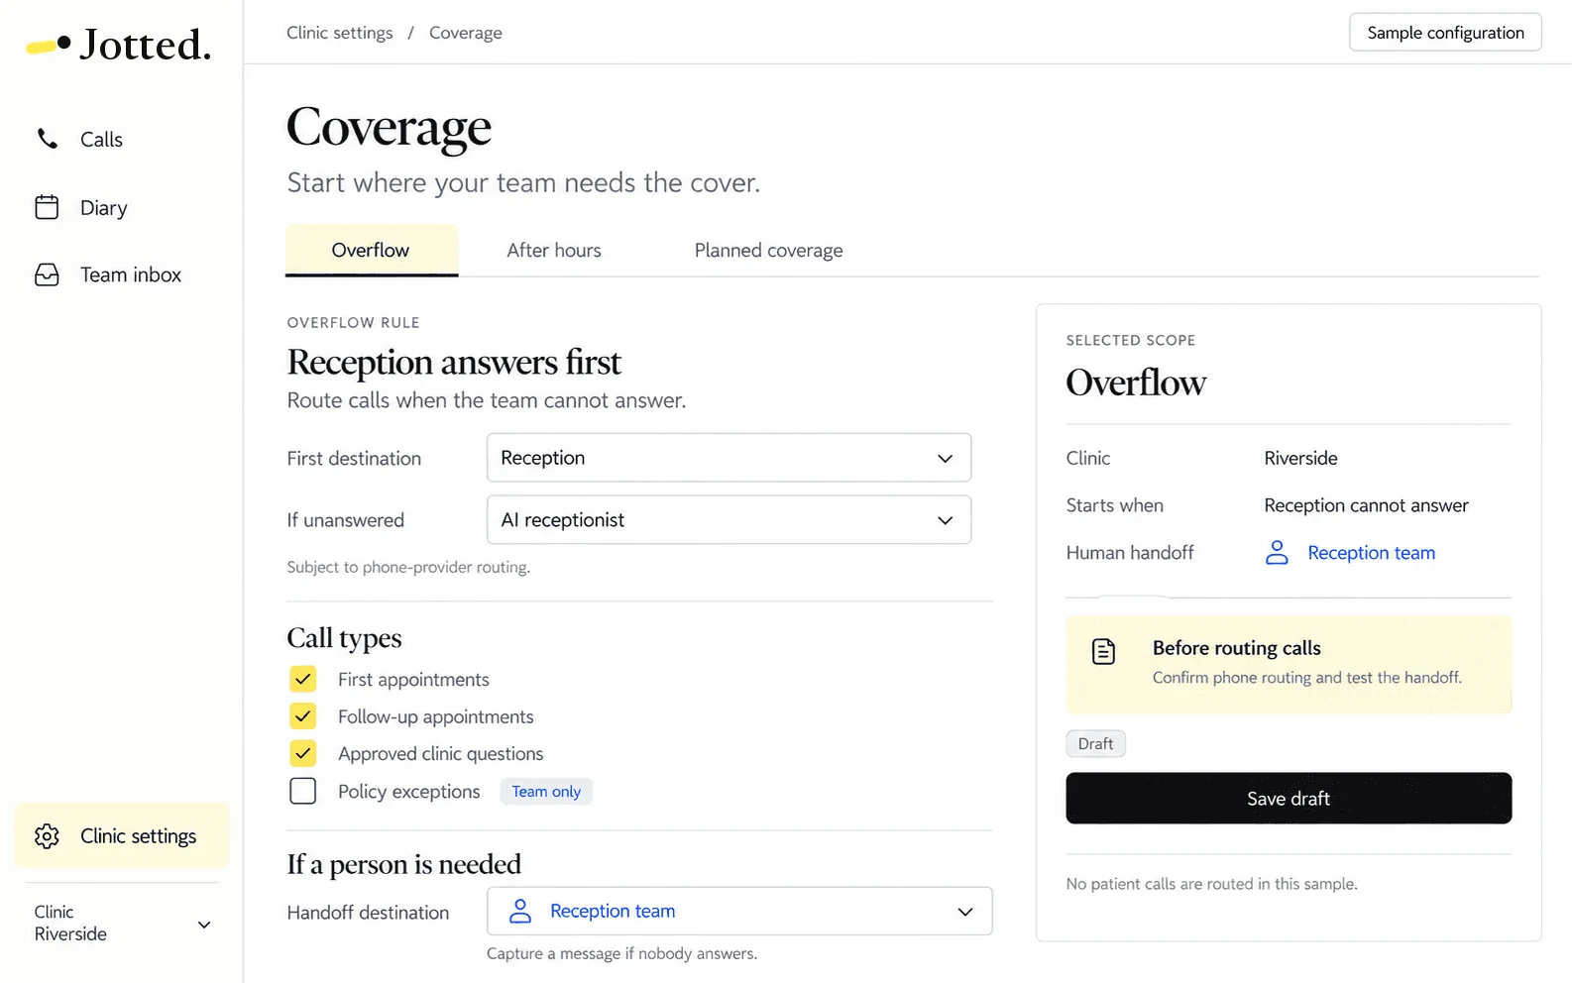
Task: Uncheck First appointments call type
Action: pyautogui.click(x=303, y=679)
